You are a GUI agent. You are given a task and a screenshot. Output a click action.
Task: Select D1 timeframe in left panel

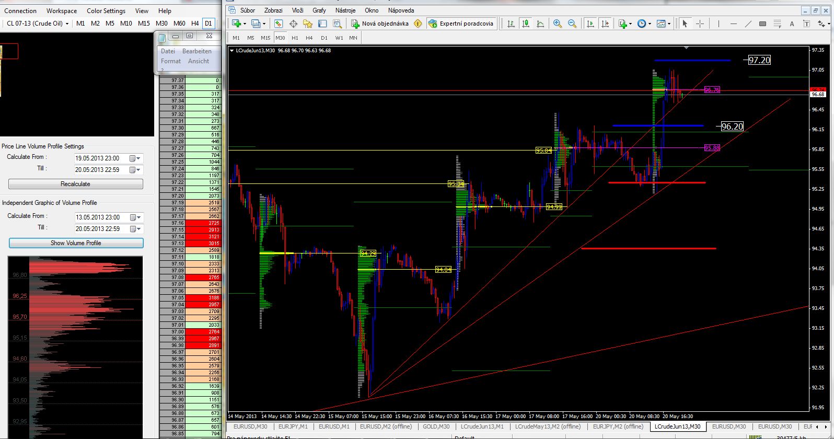[x=209, y=24]
